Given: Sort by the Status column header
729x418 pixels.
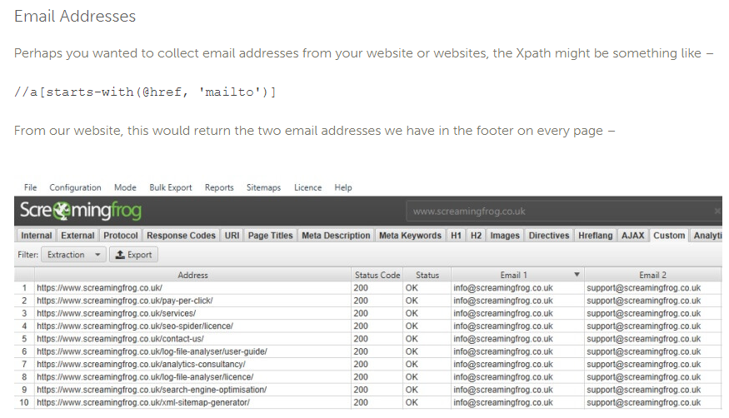Looking at the screenshot, I should pos(427,275).
